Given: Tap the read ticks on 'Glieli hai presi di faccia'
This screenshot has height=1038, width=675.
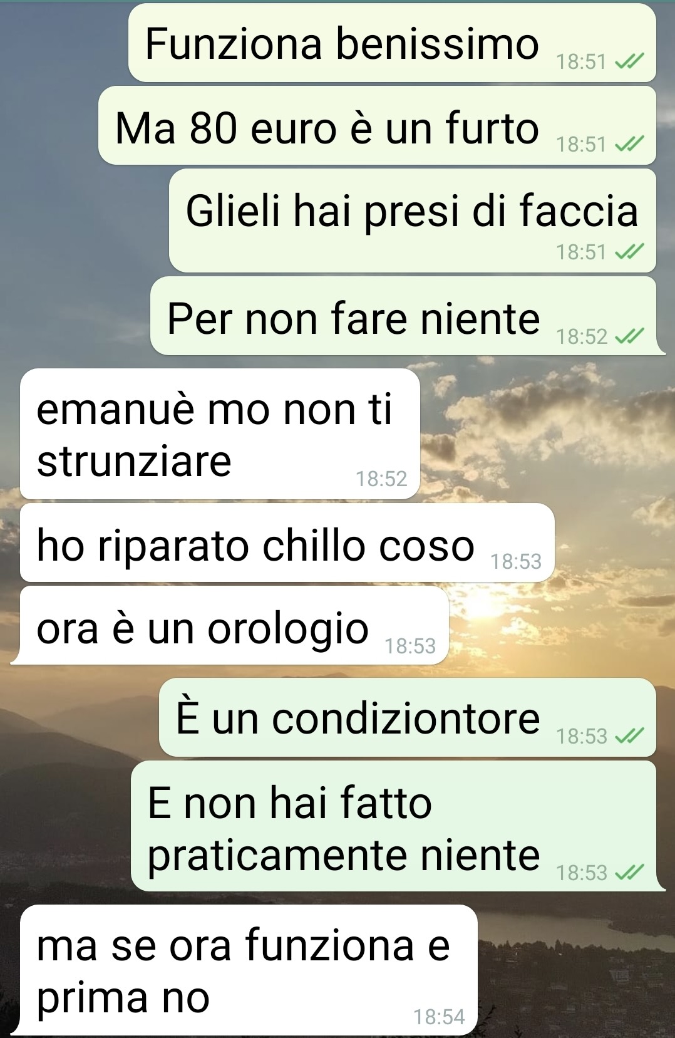Looking at the screenshot, I should click(629, 252).
